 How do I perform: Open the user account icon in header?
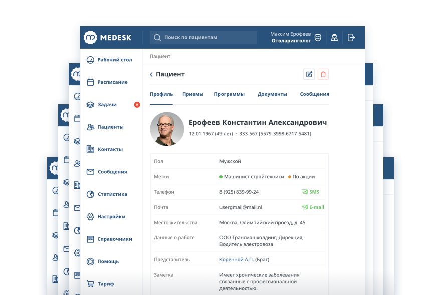point(334,37)
